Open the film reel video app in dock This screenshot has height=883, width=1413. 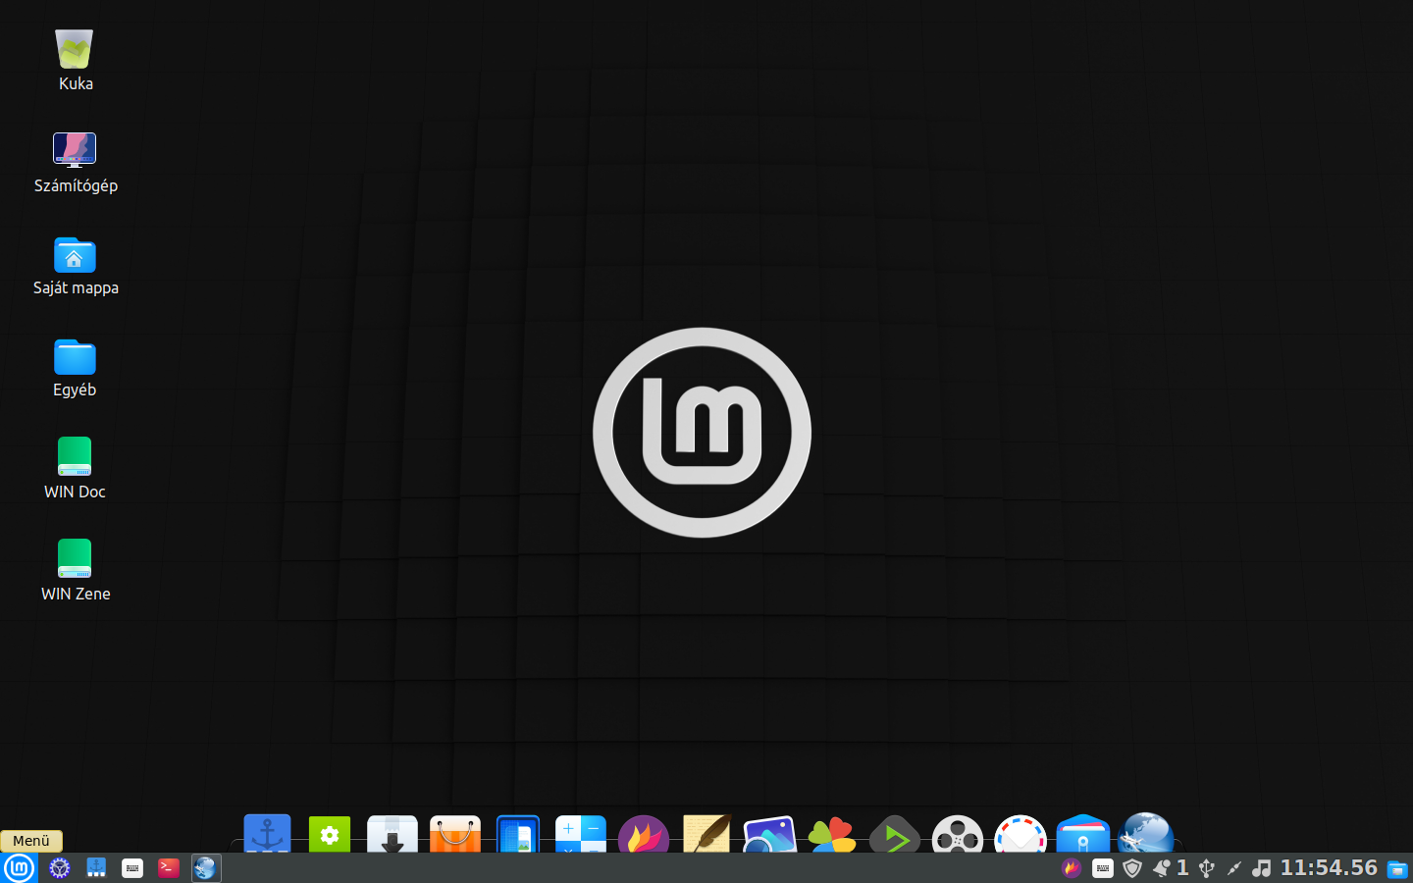[958, 834]
